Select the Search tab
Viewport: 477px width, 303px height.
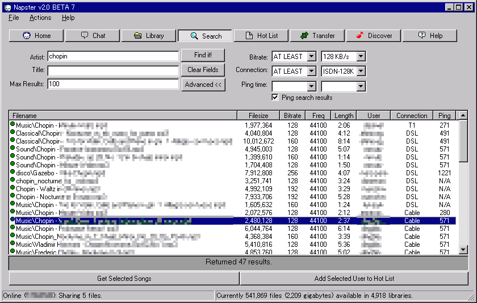tap(205, 36)
